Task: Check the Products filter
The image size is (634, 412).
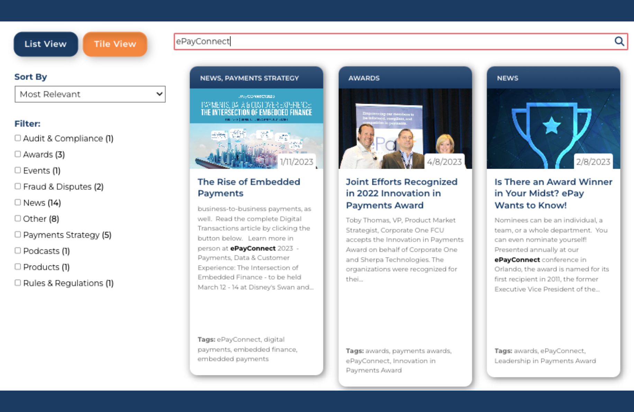Action: [18, 266]
